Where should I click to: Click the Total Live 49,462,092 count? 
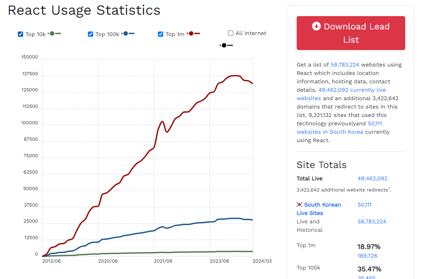click(372, 179)
